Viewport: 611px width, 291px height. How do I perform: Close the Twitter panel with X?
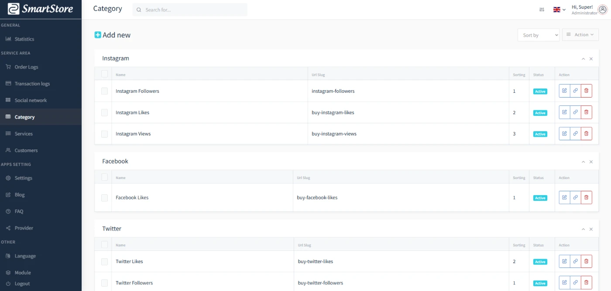point(591,229)
